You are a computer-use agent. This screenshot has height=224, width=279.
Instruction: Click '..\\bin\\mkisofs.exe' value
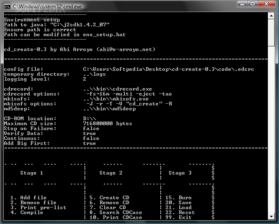coord(116,99)
